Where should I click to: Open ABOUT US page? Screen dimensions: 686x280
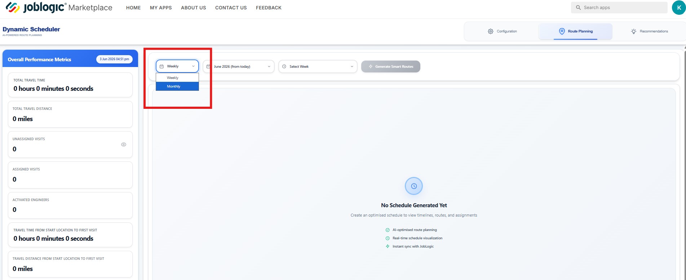[x=194, y=8]
